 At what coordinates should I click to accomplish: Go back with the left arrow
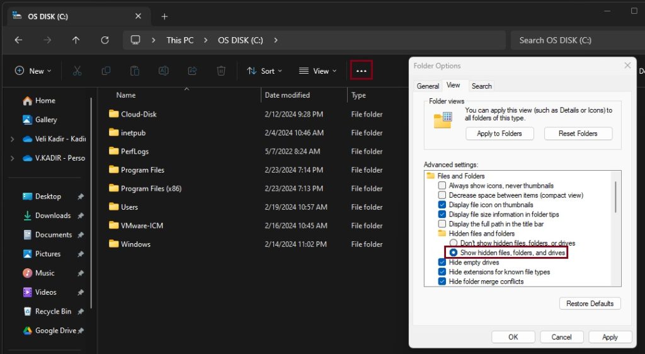[x=18, y=40]
